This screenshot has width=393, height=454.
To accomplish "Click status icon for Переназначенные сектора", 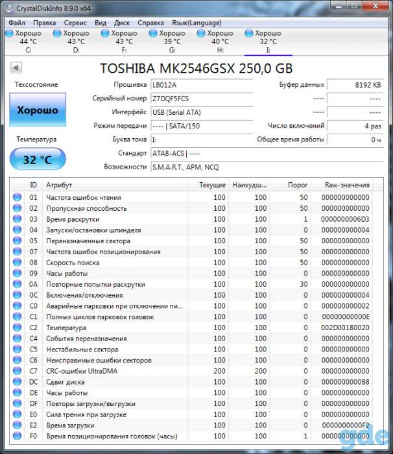I will pos(18,241).
